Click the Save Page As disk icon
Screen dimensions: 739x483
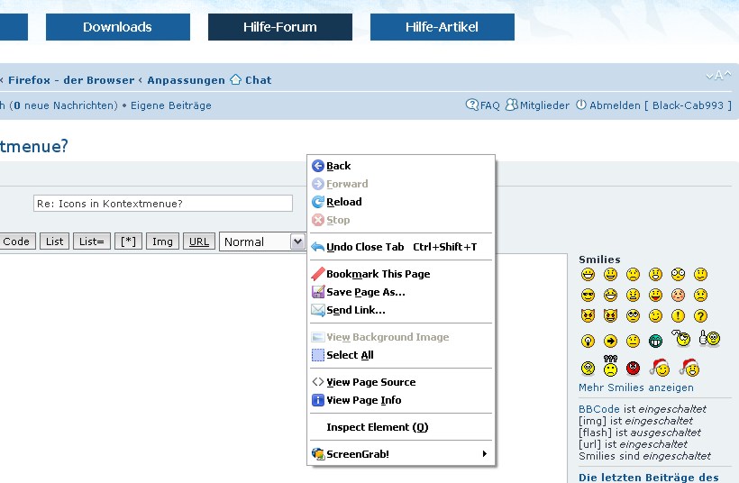[317, 292]
